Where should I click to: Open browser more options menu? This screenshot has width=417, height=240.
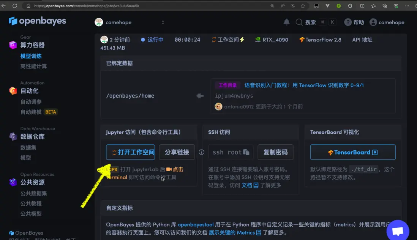click(x=407, y=6)
